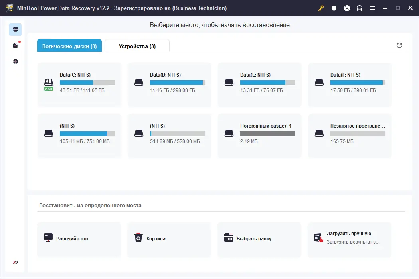The image size is (419, 279).
Task: Click the bootable disc icon
Action: 347,8
